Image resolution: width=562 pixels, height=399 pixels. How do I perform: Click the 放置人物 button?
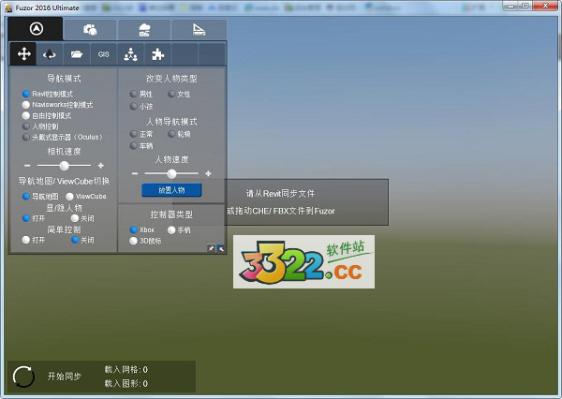pos(171,190)
